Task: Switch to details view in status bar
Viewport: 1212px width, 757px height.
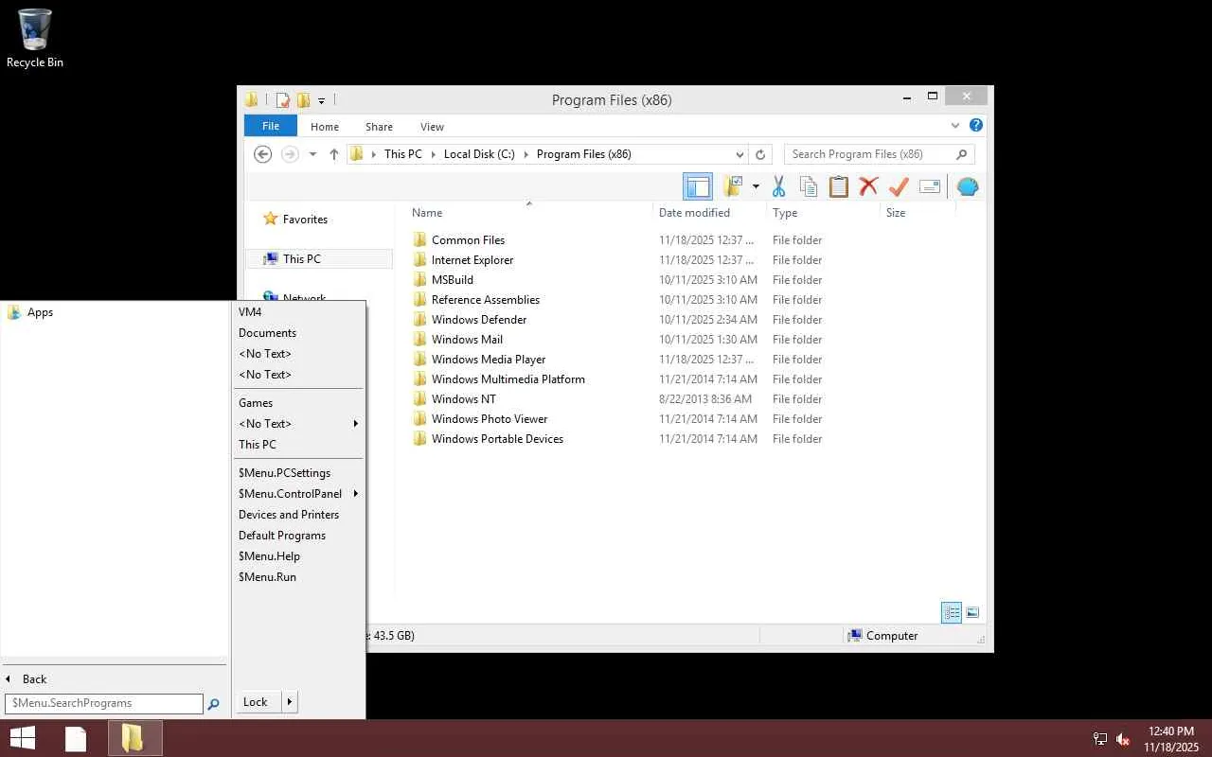Action: click(952, 612)
